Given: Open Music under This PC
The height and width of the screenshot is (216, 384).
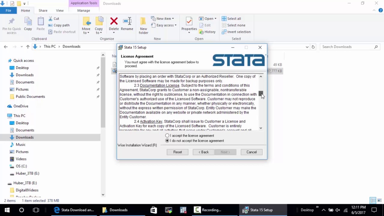Looking at the screenshot, I should pyautogui.click(x=20, y=145).
